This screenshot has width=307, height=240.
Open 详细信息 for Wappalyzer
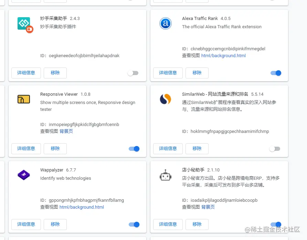26,224
